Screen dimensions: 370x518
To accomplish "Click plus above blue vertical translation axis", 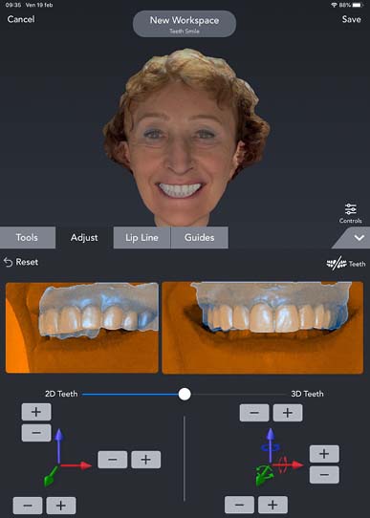I will pyautogui.click(x=36, y=412).
